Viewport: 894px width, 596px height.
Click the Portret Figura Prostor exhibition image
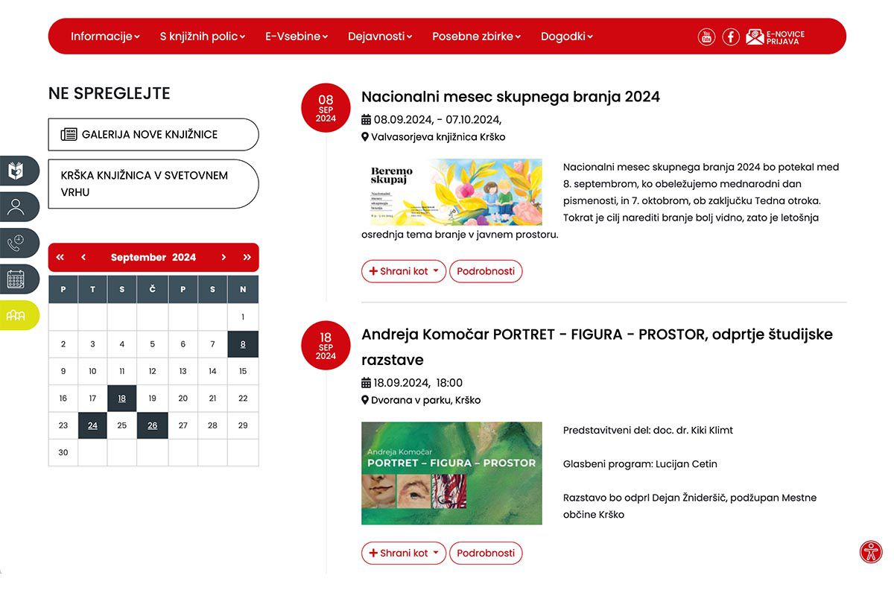click(451, 473)
